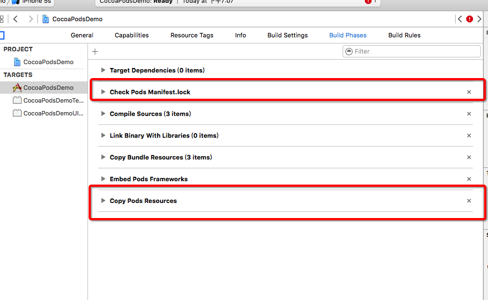Switch to the Info tab
The image size is (488, 300).
pyautogui.click(x=240, y=35)
